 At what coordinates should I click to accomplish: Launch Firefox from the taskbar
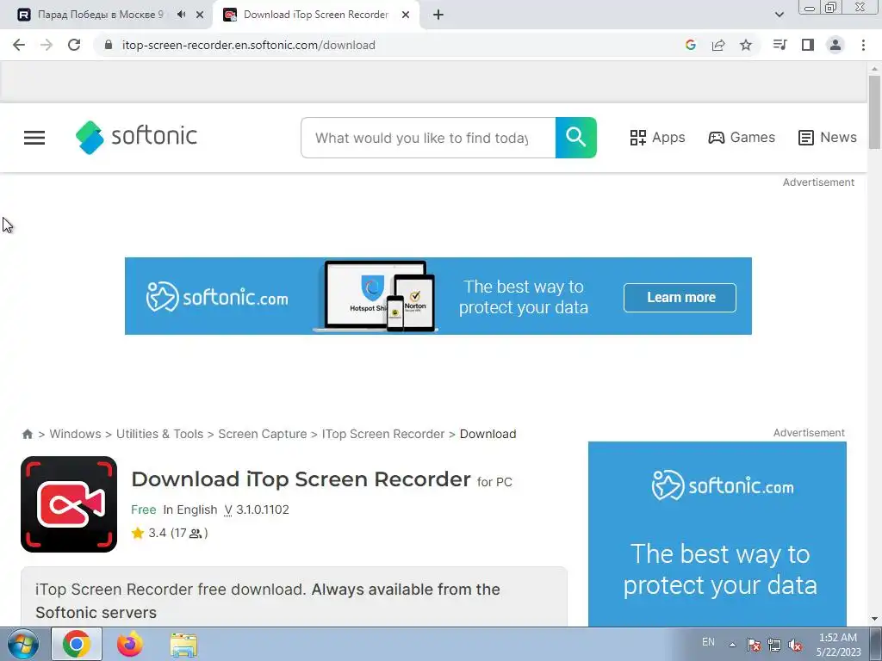pyautogui.click(x=130, y=644)
